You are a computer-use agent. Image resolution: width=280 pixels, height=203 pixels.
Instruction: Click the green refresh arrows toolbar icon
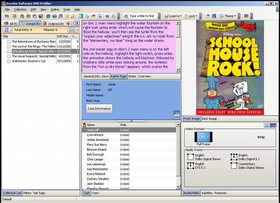[7, 16]
